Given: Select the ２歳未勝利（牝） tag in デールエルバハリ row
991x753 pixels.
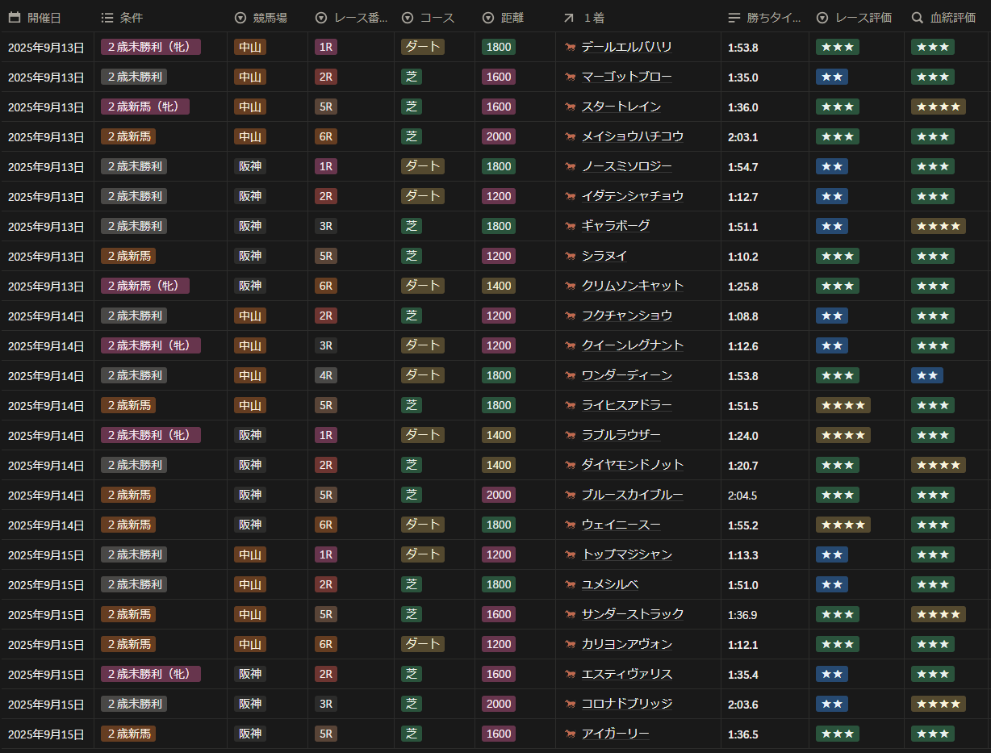Looking at the screenshot, I should coord(151,47).
